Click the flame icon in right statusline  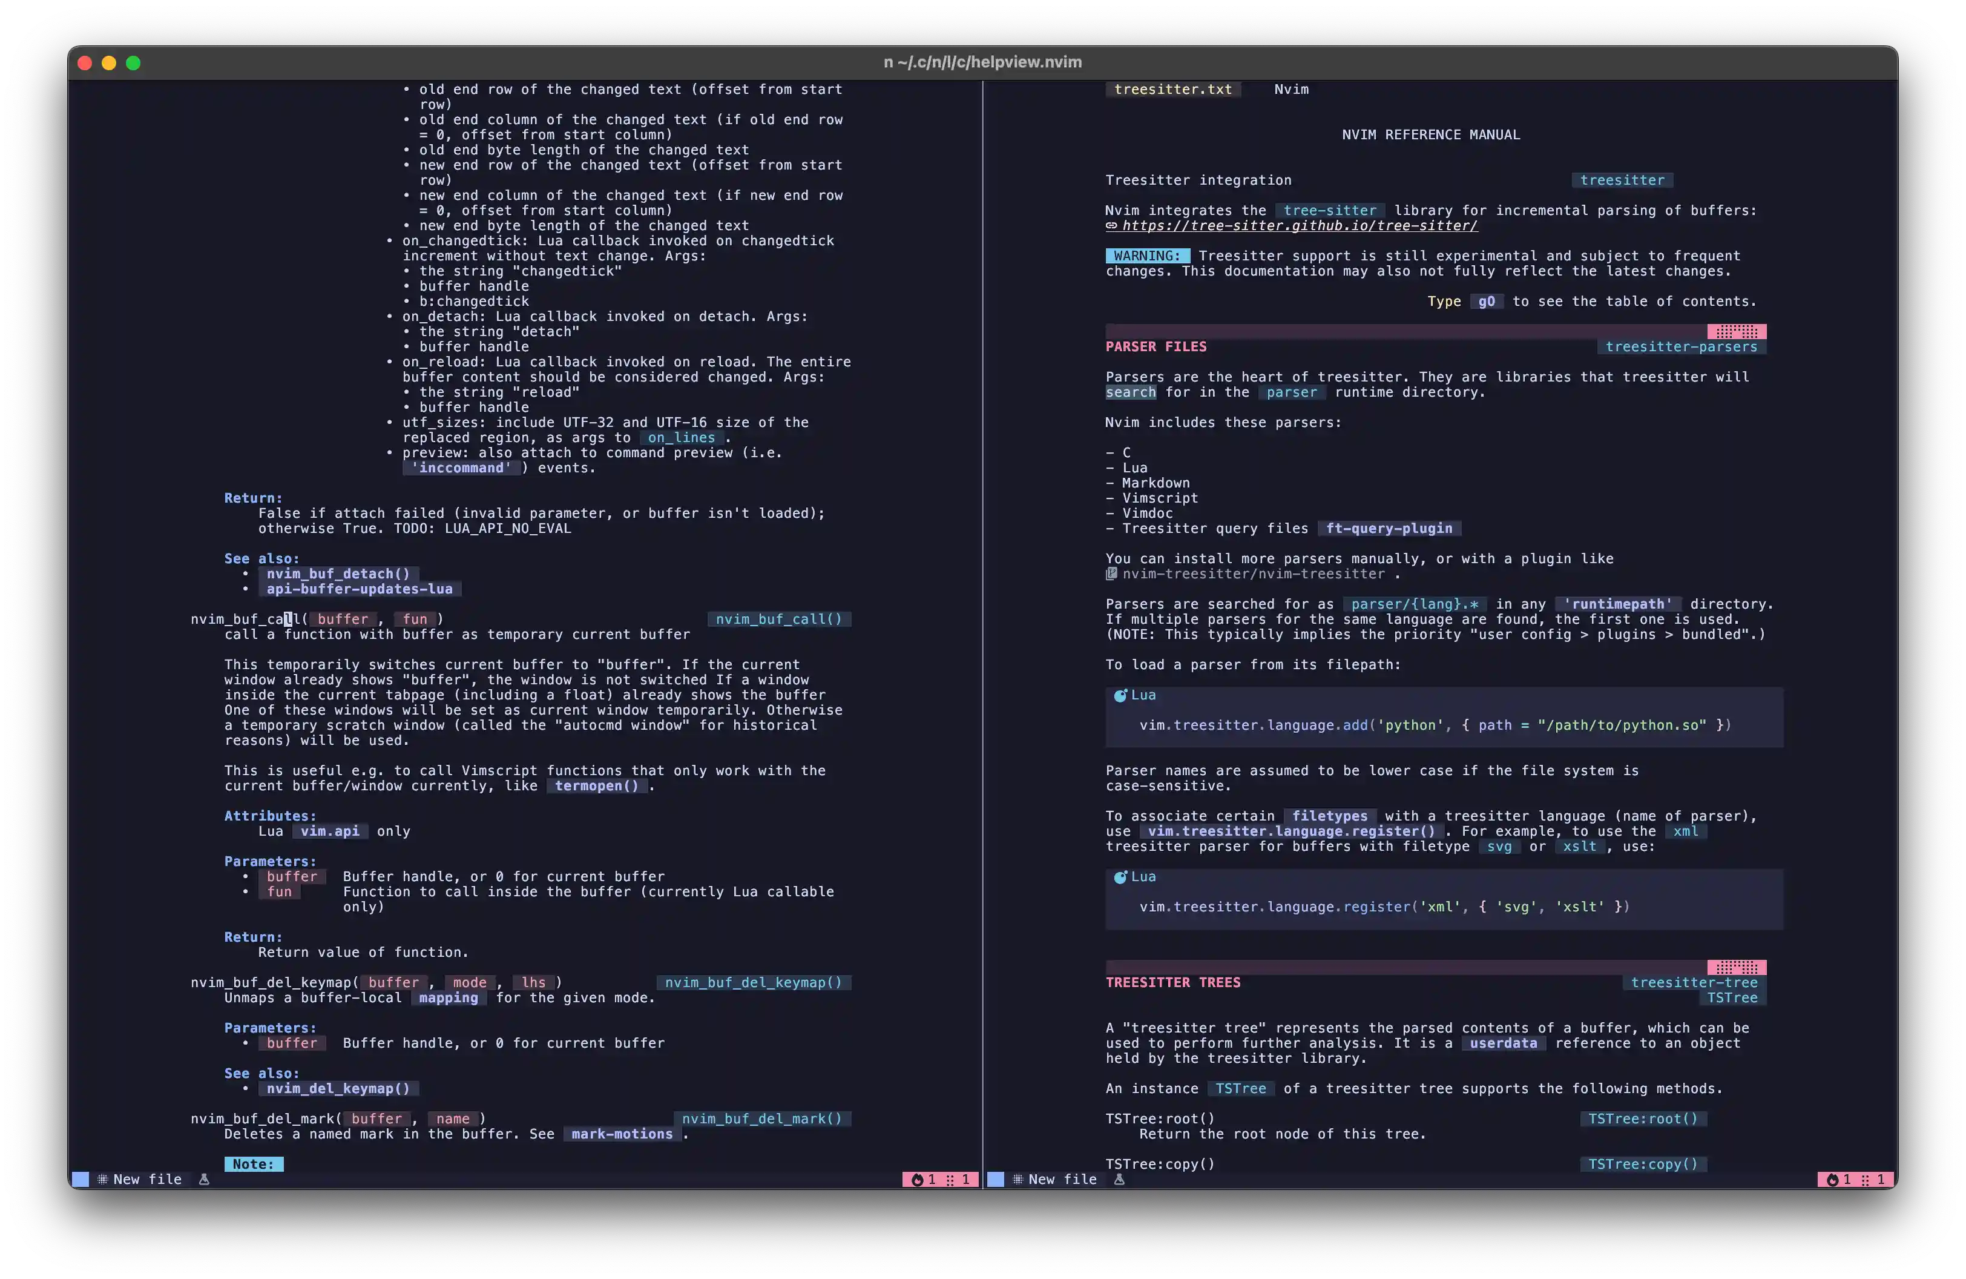coord(1832,1180)
